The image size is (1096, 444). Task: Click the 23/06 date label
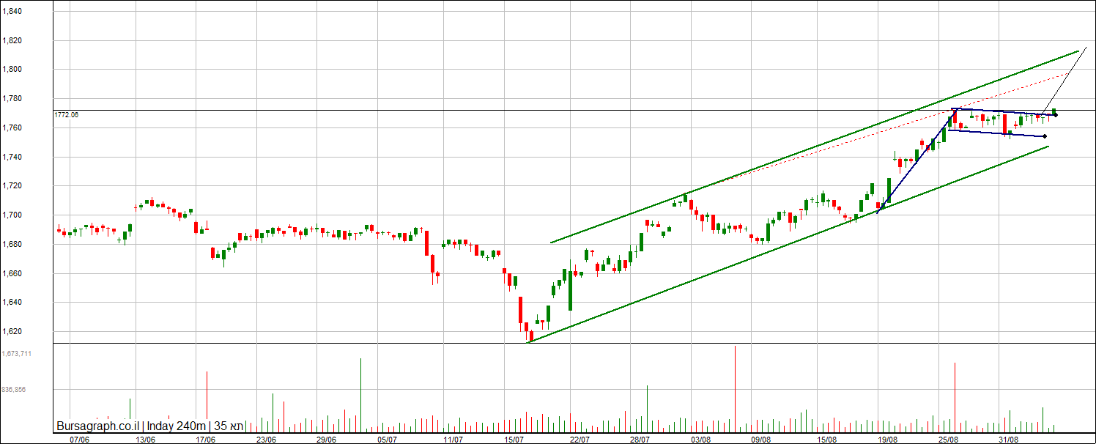(x=267, y=440)
